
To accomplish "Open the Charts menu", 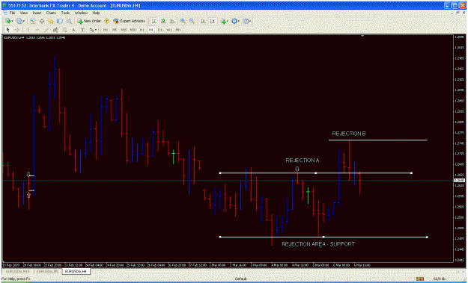I will [x=51, y=13].
